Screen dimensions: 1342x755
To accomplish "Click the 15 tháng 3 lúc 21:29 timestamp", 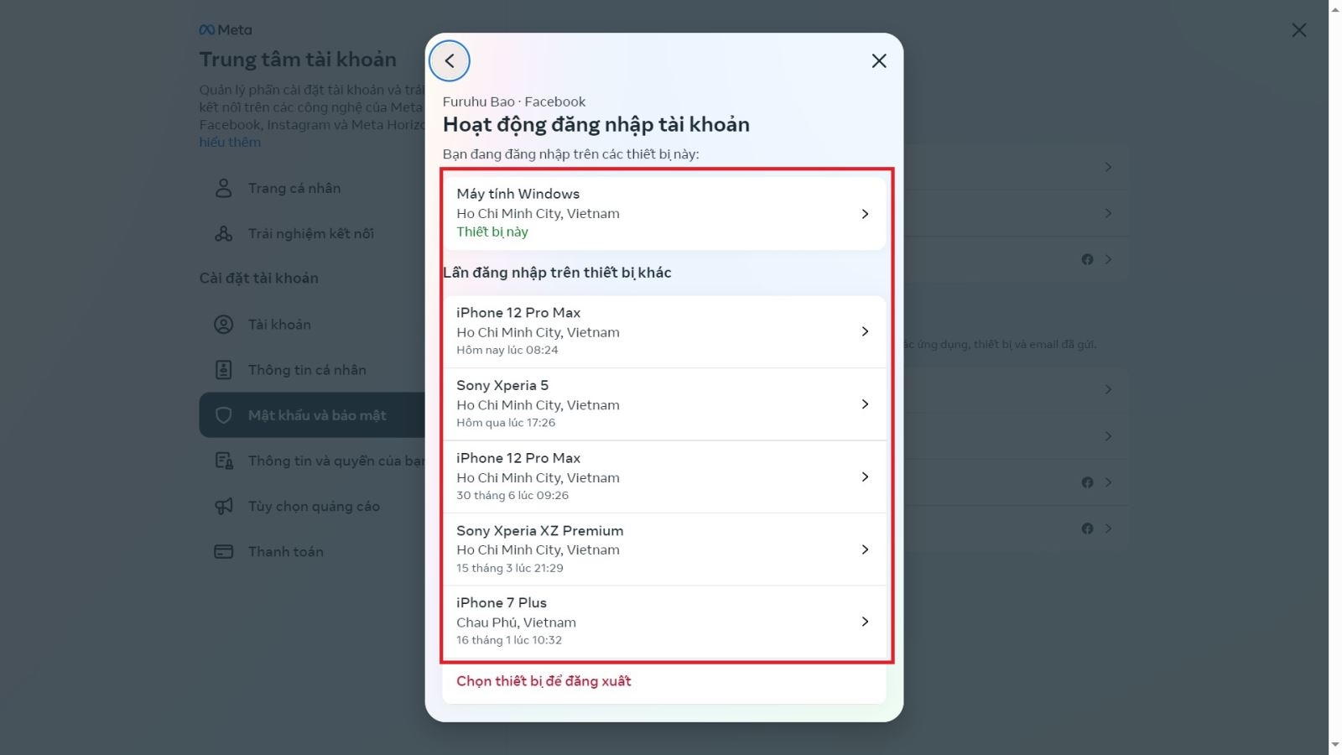I will point(510,568).
